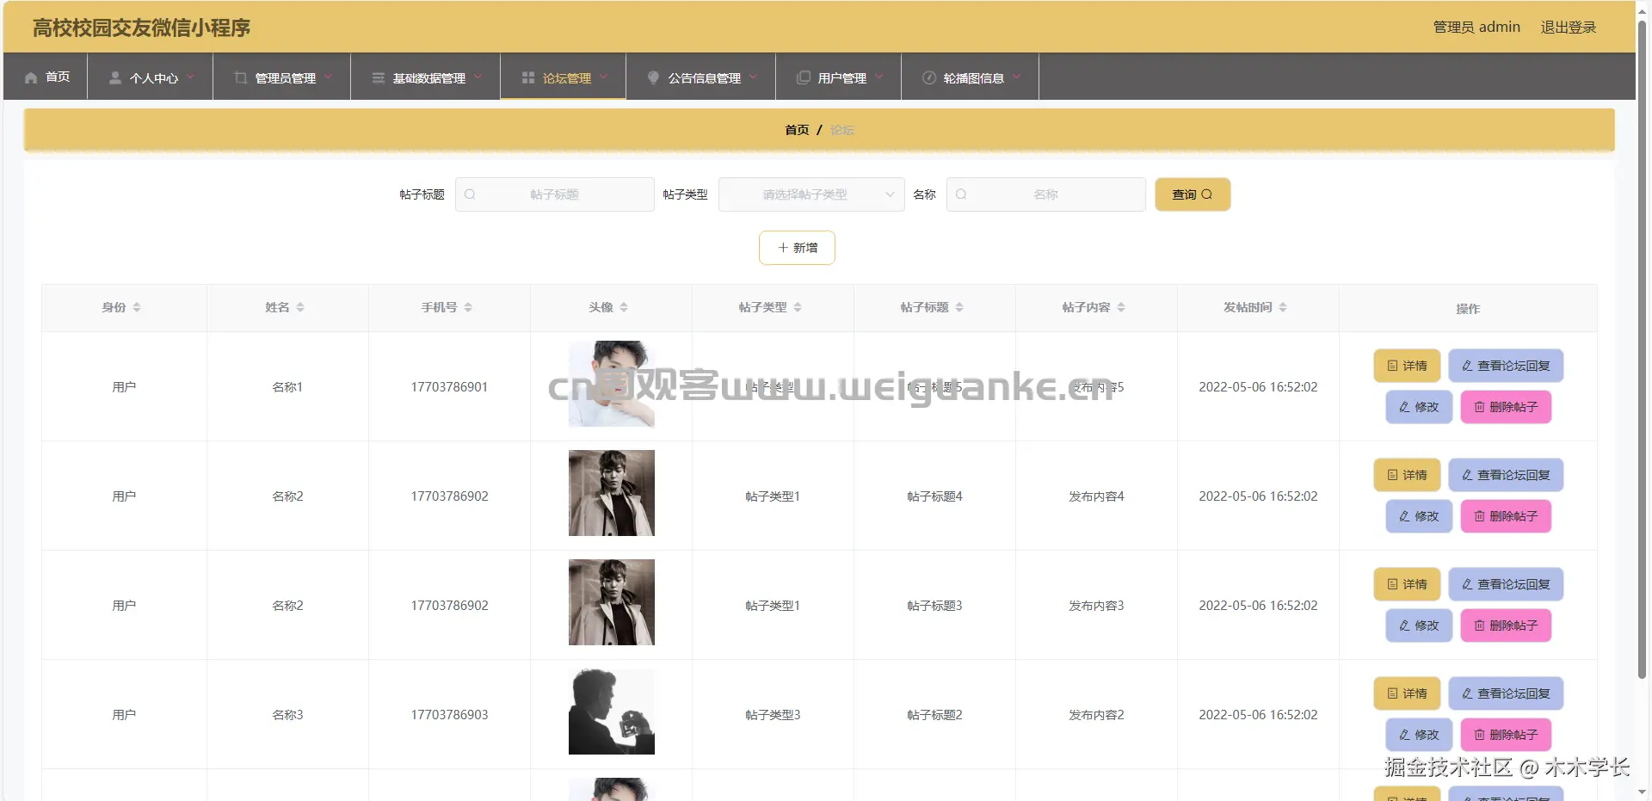Click the copy icon beside 用户管理

(x=804, y=77)
